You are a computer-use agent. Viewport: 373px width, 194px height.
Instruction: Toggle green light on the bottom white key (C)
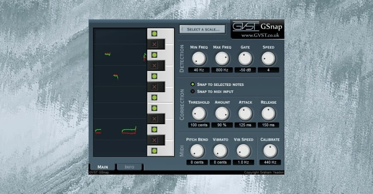[154, 151]
